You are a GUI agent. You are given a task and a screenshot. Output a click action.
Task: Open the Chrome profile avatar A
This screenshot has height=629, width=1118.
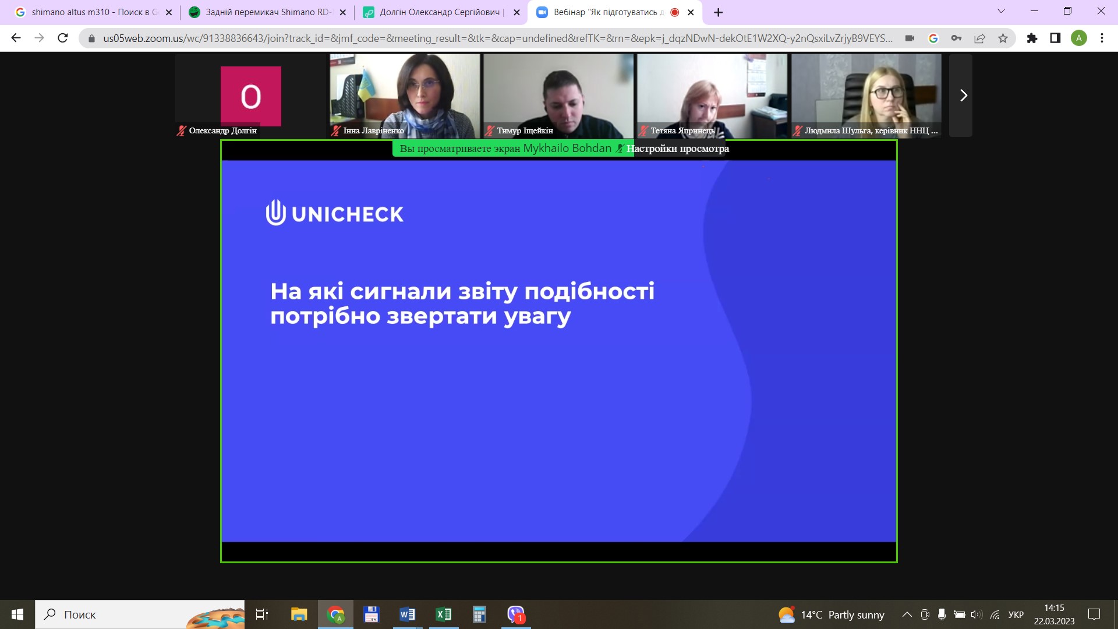(x=1079, y=38)
